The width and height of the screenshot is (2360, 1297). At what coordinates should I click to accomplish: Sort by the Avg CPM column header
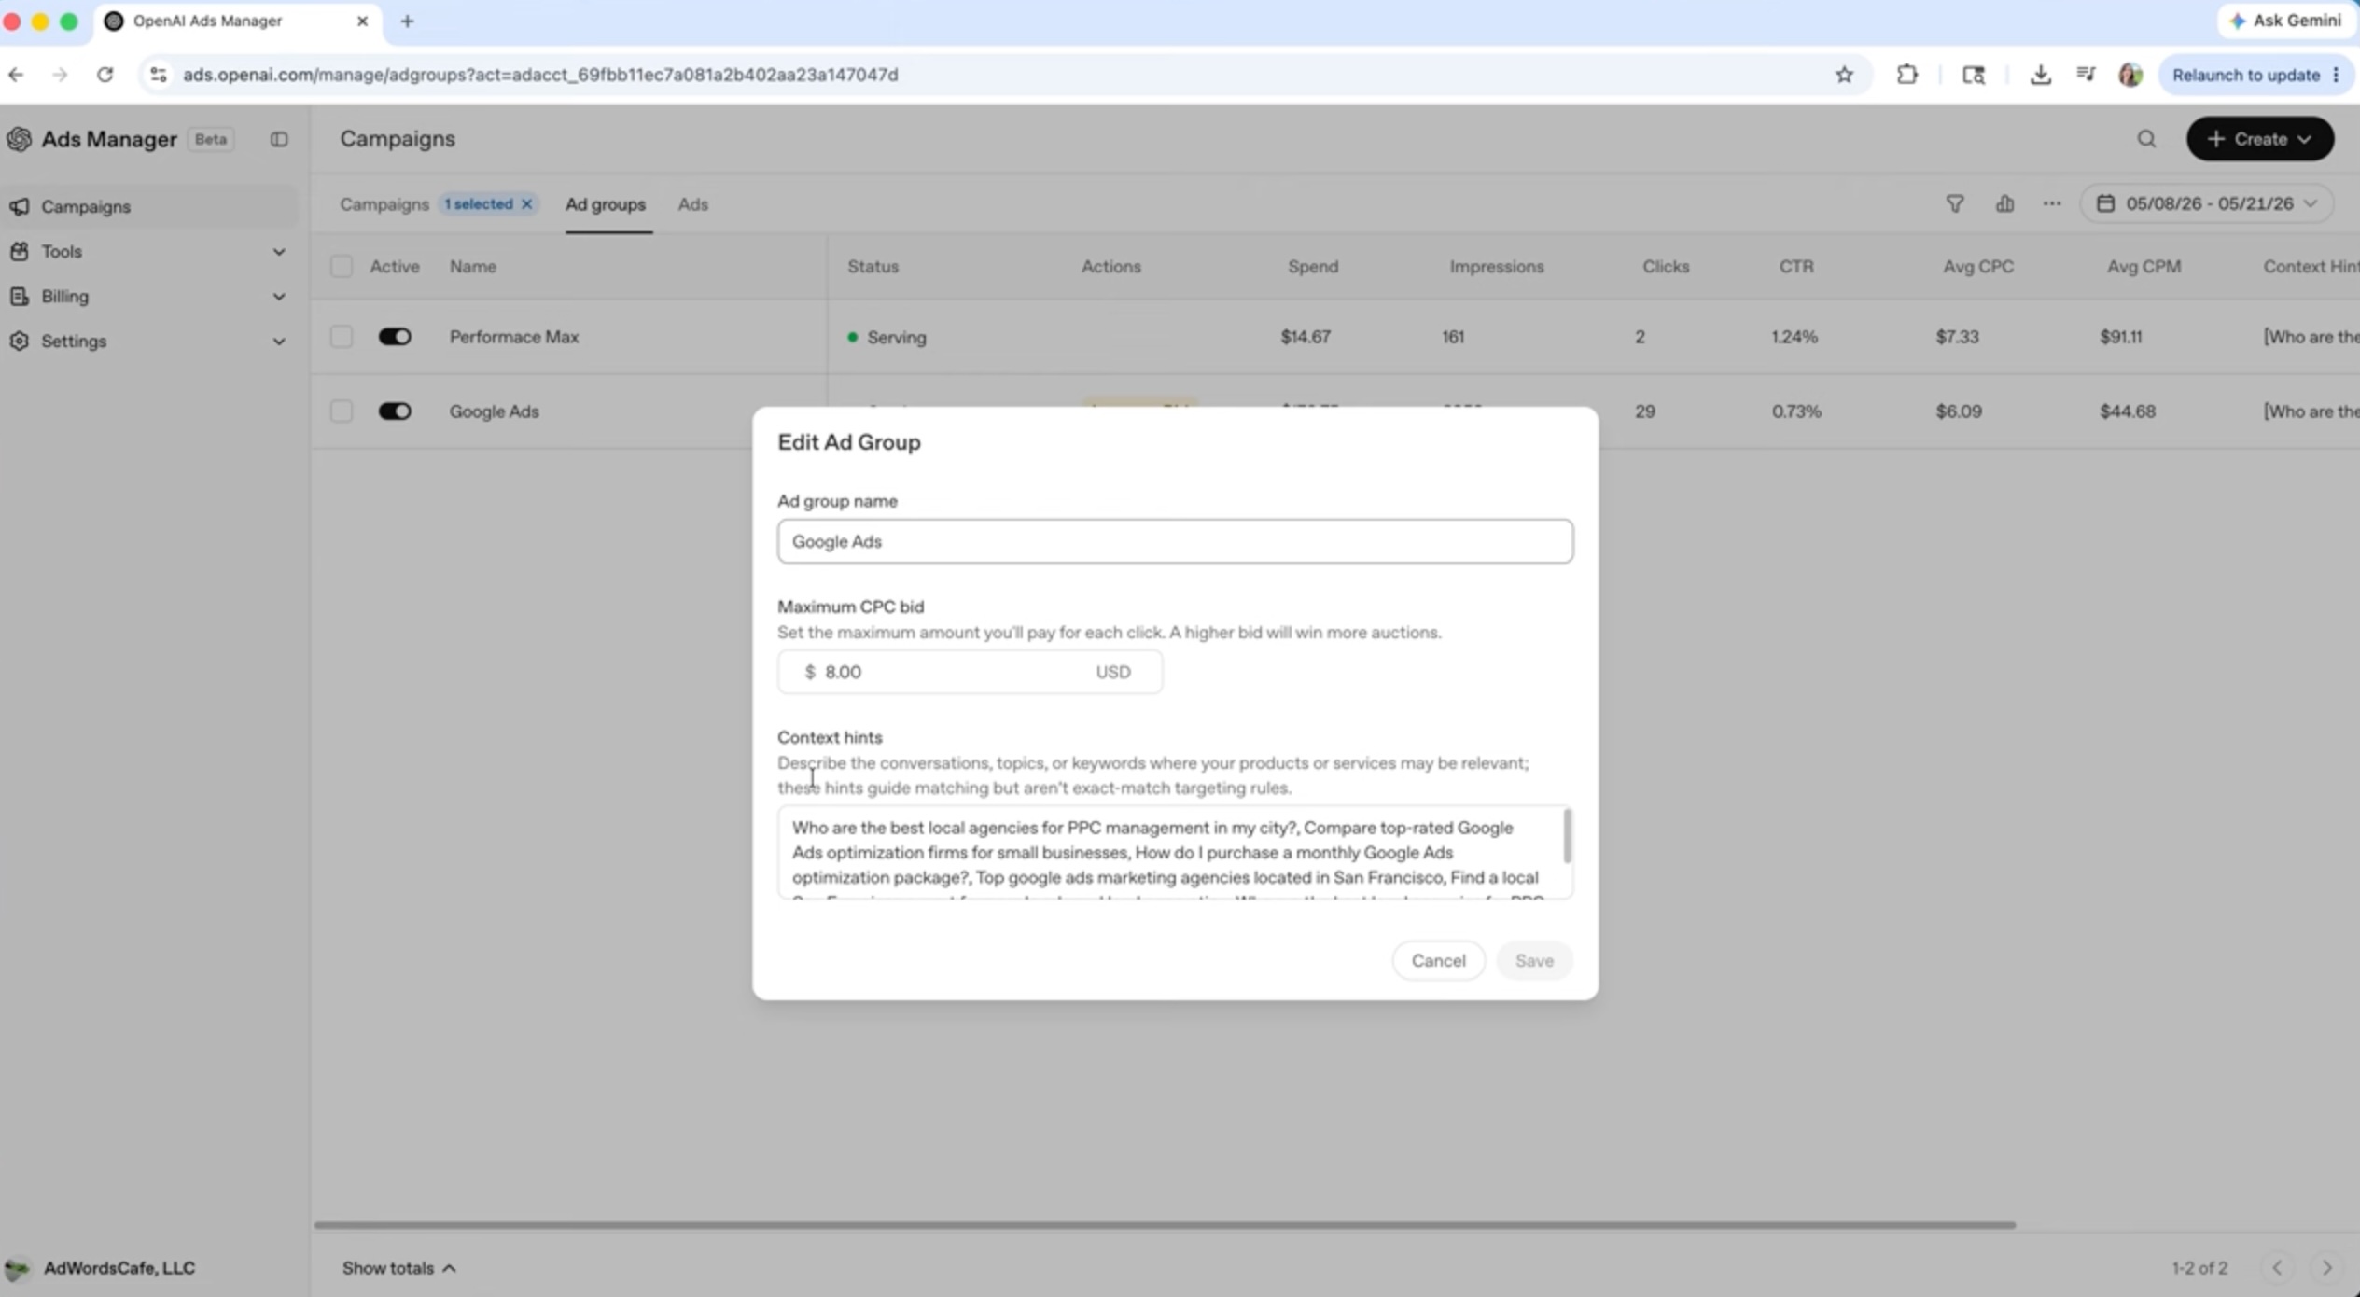coord(2144,266)
